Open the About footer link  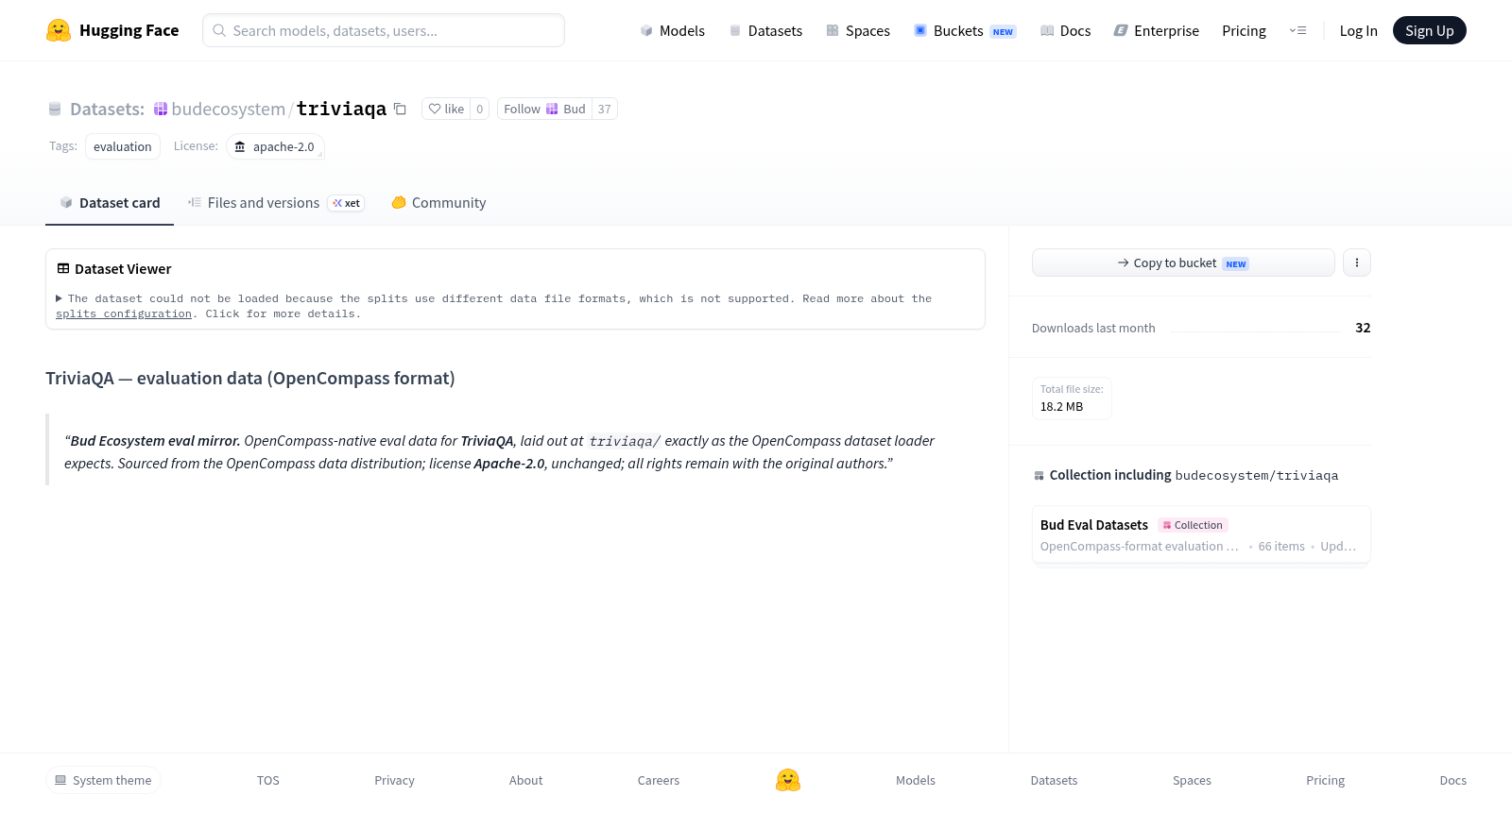pyautogui.click(x=525, y=780)
